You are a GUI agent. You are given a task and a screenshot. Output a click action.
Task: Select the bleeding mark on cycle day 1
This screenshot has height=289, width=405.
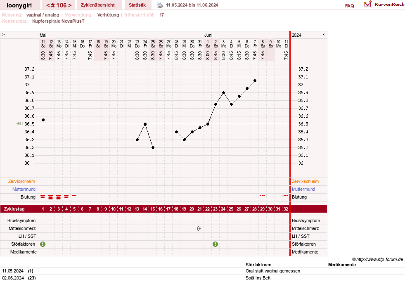tap(43, 197)
